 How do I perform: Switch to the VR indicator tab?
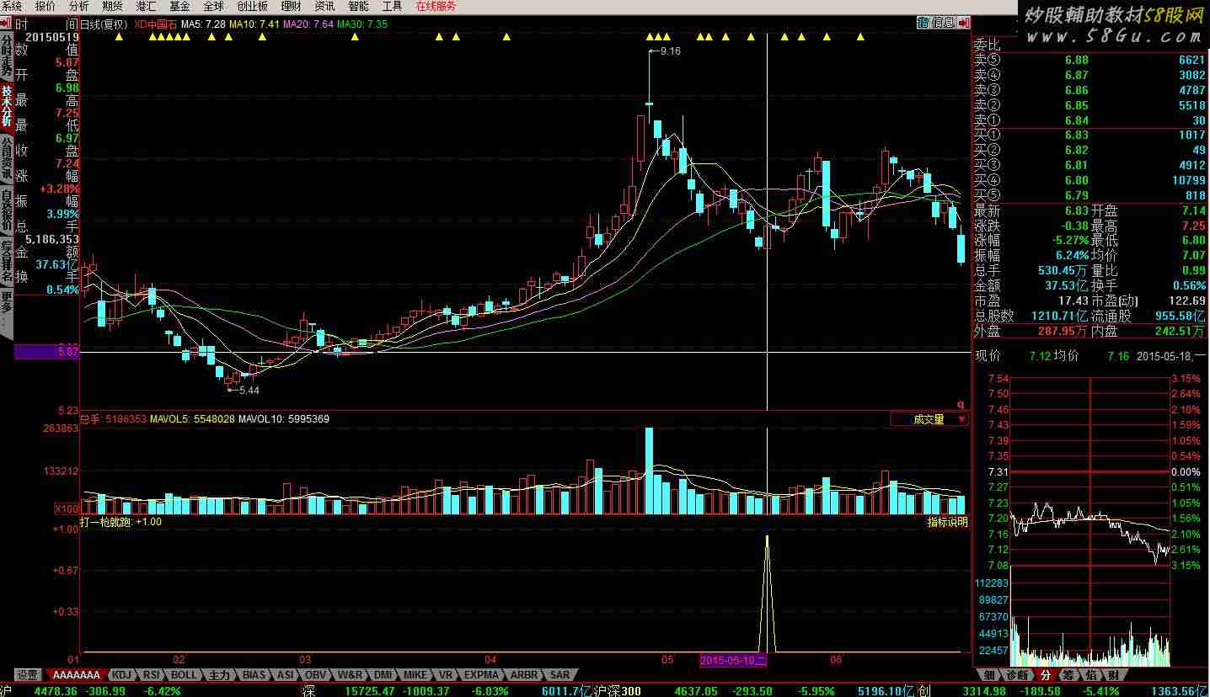click(x=445, y=674)
